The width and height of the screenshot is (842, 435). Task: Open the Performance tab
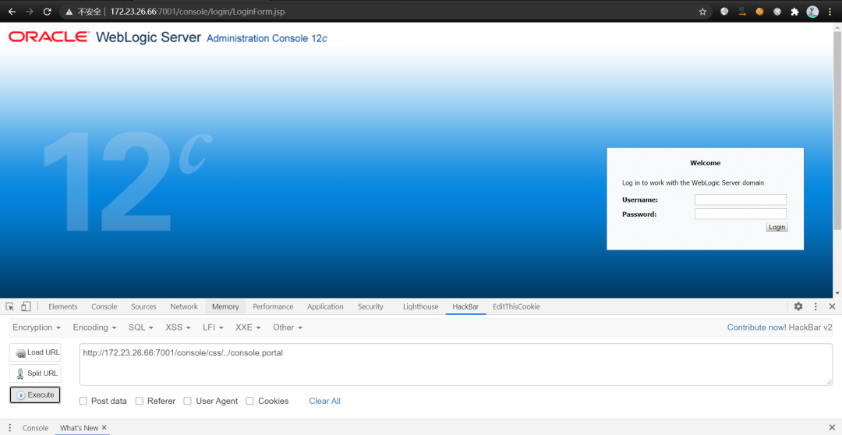click(x=273, y=306)
